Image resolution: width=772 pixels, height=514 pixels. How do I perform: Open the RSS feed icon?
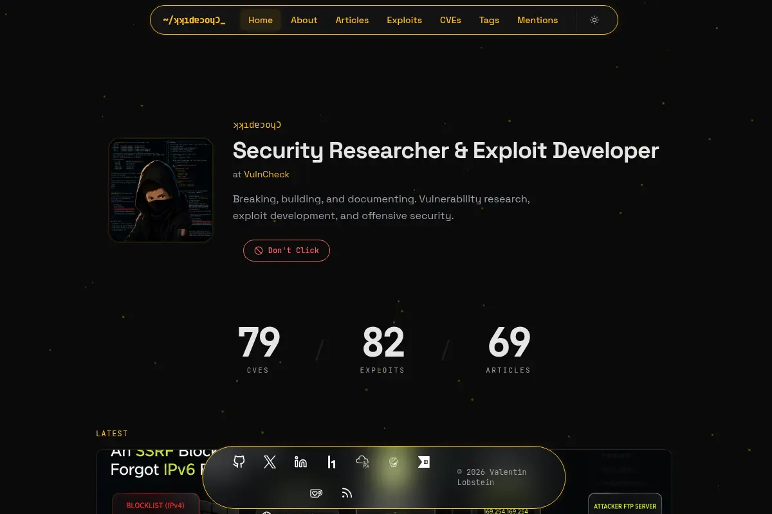click(x=347, y=493)
